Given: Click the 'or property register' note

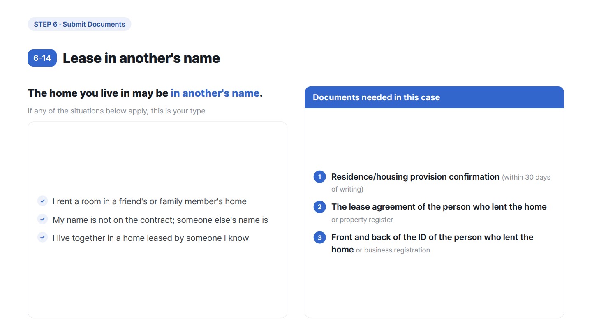Looking at the screenshot, I should 362,220.
